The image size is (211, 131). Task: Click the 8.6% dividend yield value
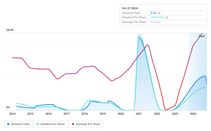click(153, 13)
